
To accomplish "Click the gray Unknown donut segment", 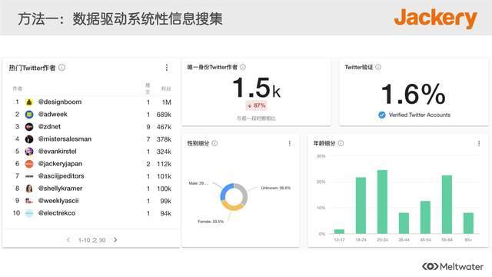I will pos(244,193).
